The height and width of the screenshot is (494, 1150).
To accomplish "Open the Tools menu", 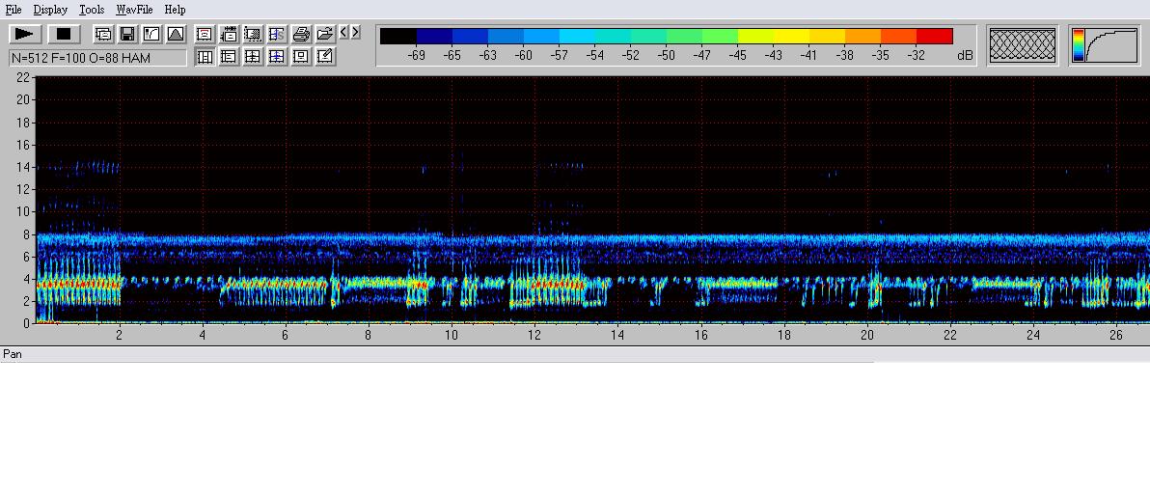I will point(92,9).
